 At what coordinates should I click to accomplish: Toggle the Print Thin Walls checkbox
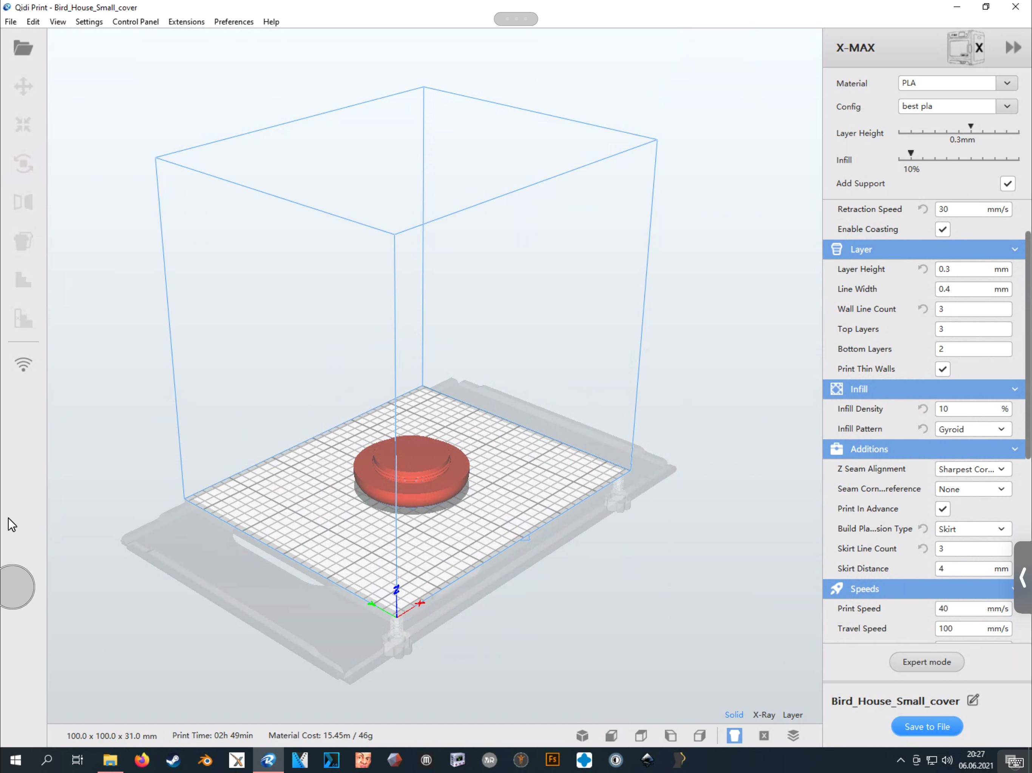(x=943, y=369)
